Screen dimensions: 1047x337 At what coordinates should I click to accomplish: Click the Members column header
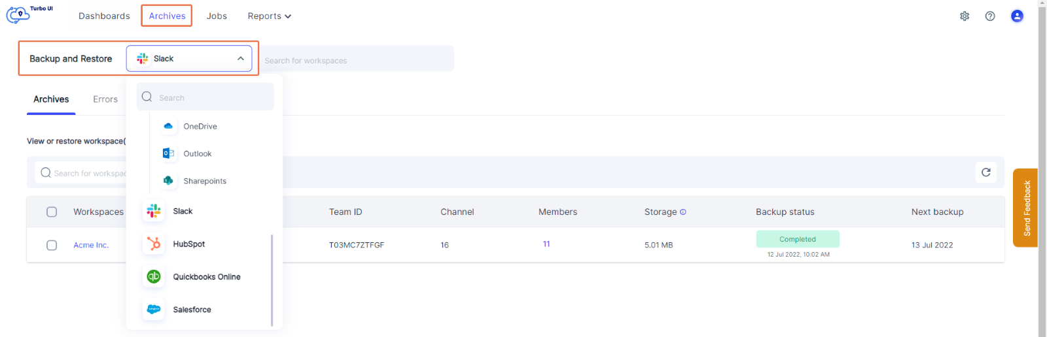(558, 212)
